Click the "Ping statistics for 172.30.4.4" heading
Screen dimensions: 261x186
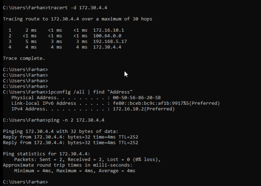coord(47,154)
